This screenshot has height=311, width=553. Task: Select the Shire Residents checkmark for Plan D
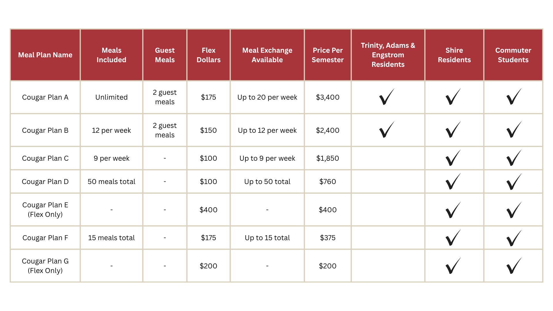[453, 181]
